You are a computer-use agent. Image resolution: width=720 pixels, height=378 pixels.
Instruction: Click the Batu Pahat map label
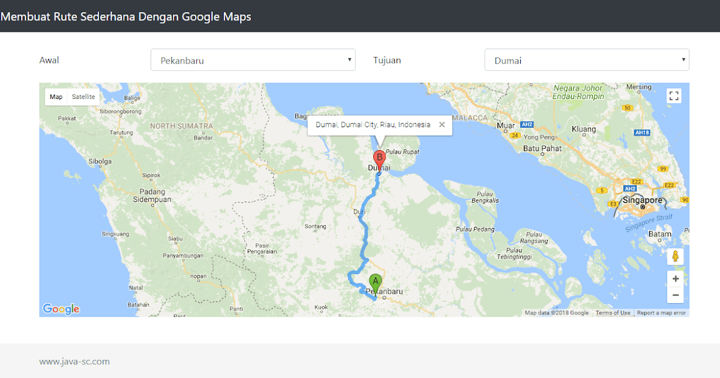[x=542, y=148]
